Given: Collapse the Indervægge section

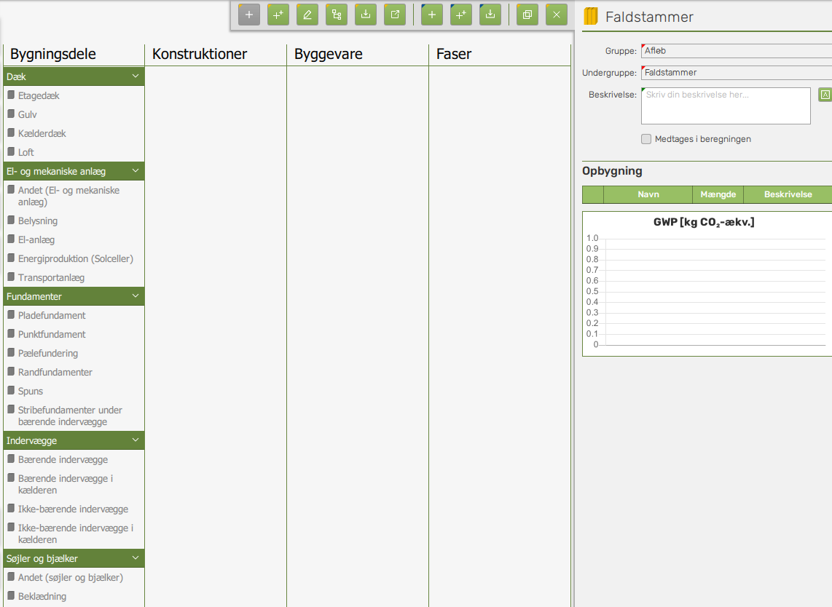Looking at the screenshot, I should [135, 440].
